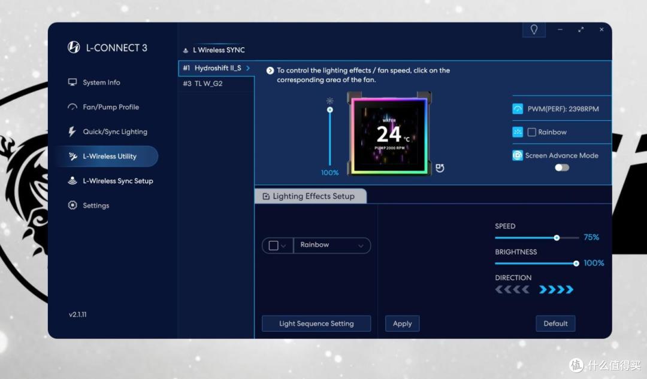Select device #1 Hydroshift II_S

click(x=216, y=68)
